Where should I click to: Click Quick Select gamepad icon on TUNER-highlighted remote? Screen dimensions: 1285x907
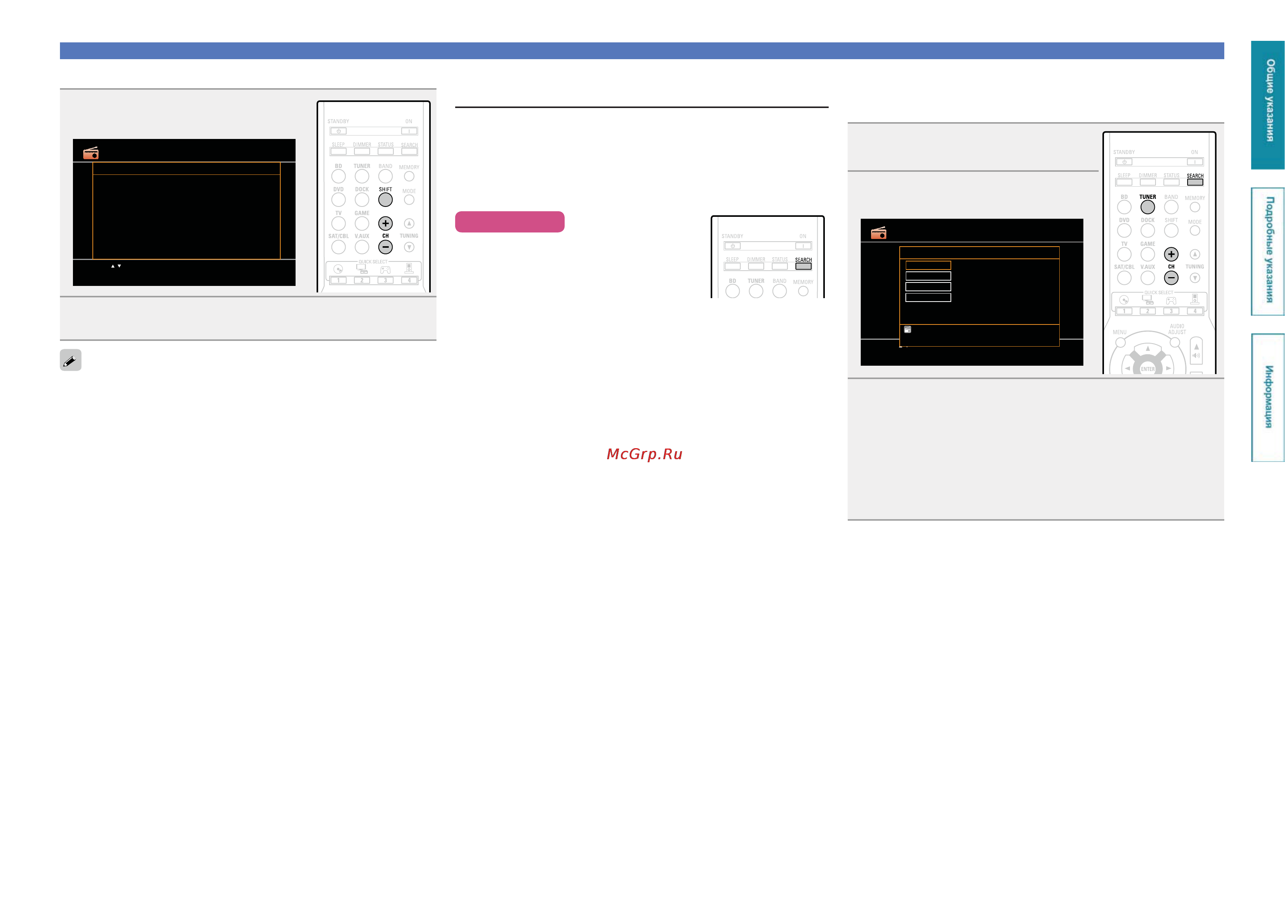(1171, 300)
